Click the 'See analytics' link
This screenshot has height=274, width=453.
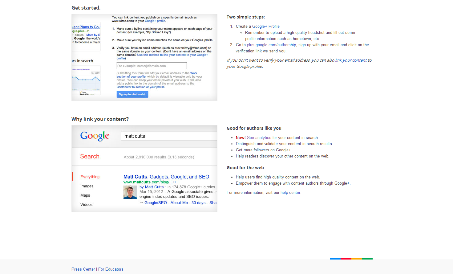[259, 138]
